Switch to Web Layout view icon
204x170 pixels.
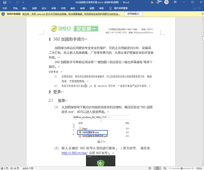tap(165, 168)
